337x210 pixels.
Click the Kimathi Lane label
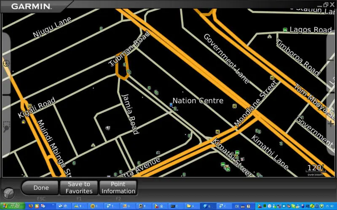click(270, 152)
